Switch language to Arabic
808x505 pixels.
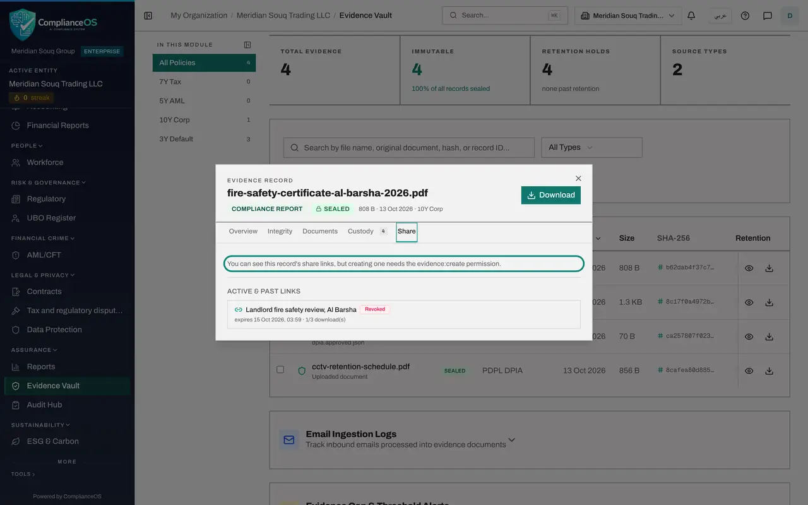click(x=720, y=16)
